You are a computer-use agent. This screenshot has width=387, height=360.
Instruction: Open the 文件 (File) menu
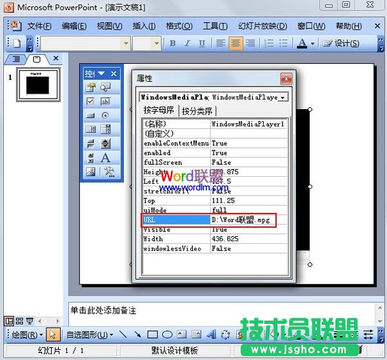point(39,26)
